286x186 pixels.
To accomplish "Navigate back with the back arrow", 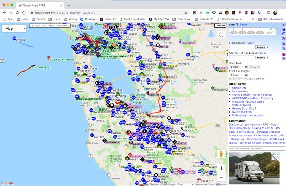I will pyautogui.click(x=4, y=13).
